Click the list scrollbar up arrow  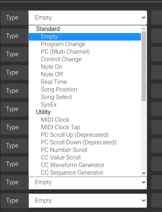[x=144, y=29]
